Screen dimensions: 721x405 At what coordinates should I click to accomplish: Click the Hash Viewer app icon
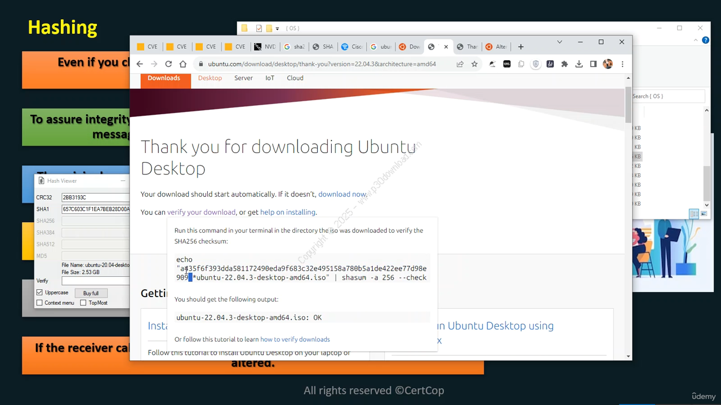click(x=41, y=181)
